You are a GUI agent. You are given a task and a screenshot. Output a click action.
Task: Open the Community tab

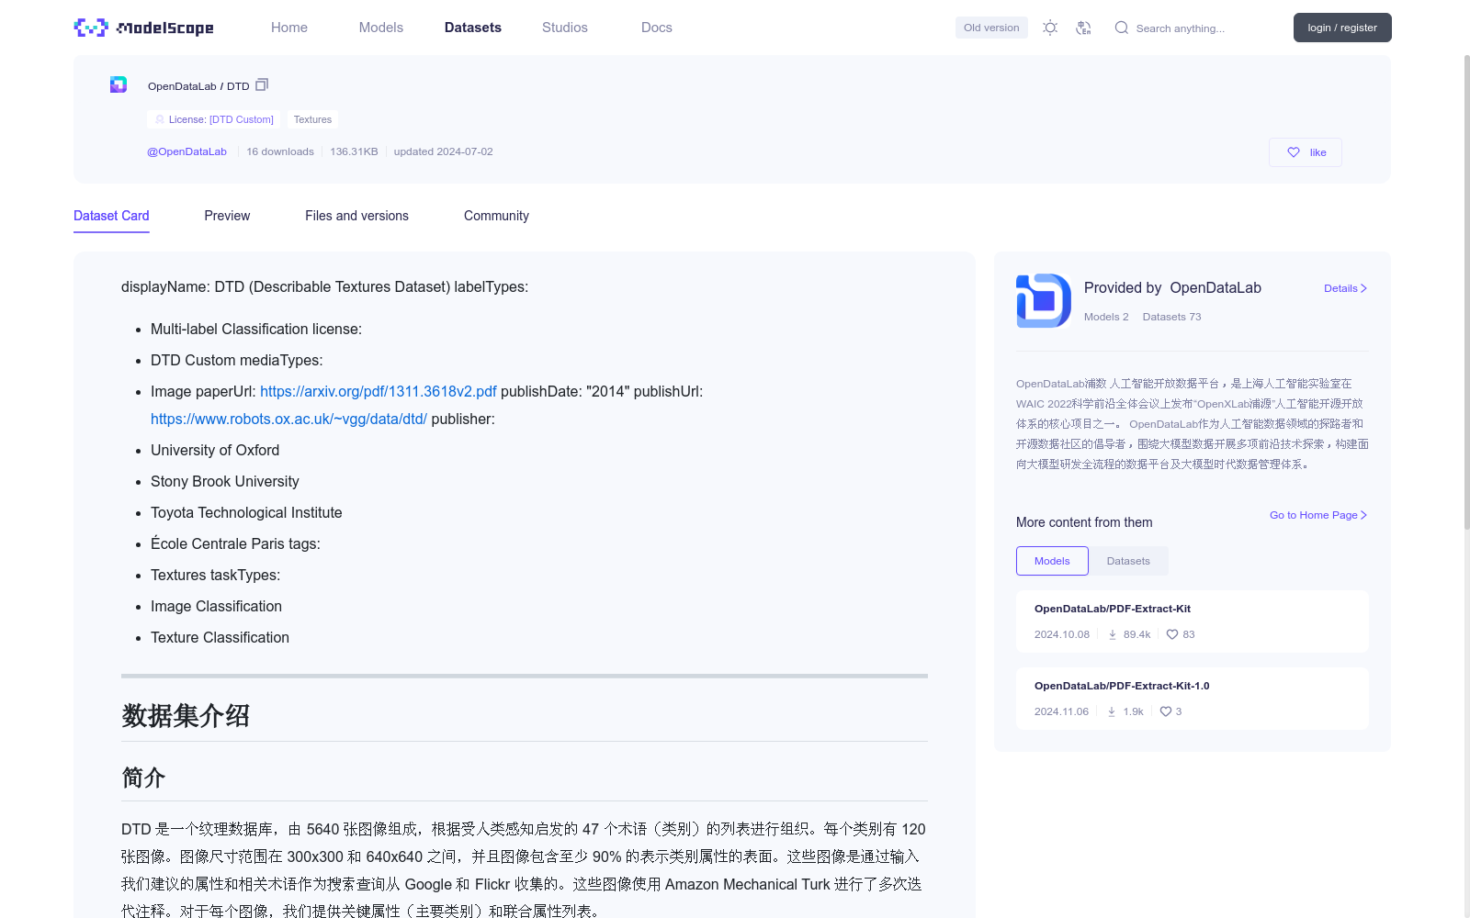(x=496, y=216)
